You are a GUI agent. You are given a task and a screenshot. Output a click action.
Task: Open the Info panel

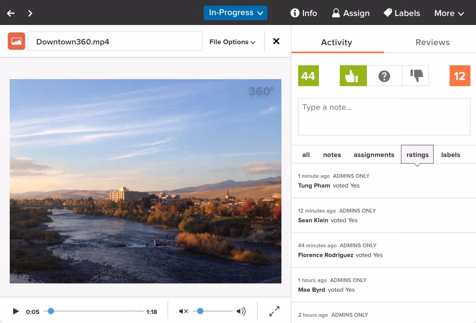[304, 13]
